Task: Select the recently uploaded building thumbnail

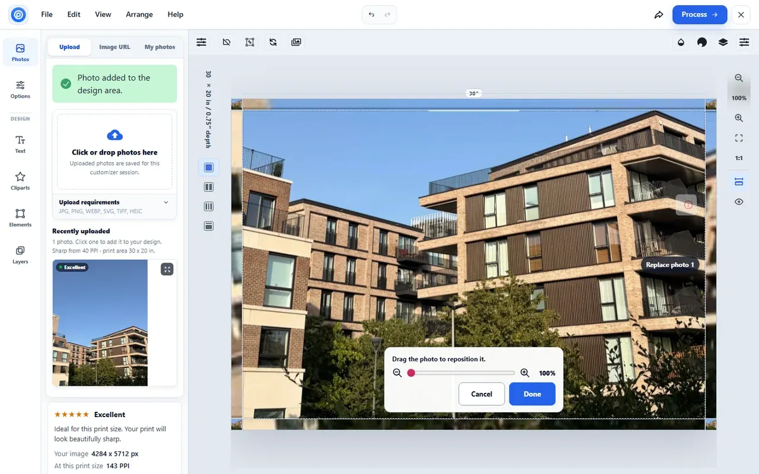Action: pyautogui.click(x=100, y=323)
